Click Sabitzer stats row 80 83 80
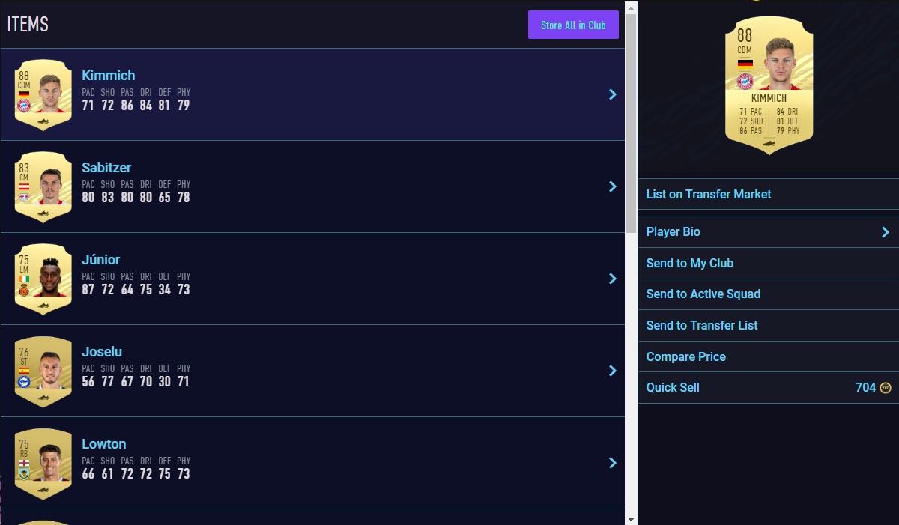This screenshot has height=525, width=899. click(x=136, y=198)
